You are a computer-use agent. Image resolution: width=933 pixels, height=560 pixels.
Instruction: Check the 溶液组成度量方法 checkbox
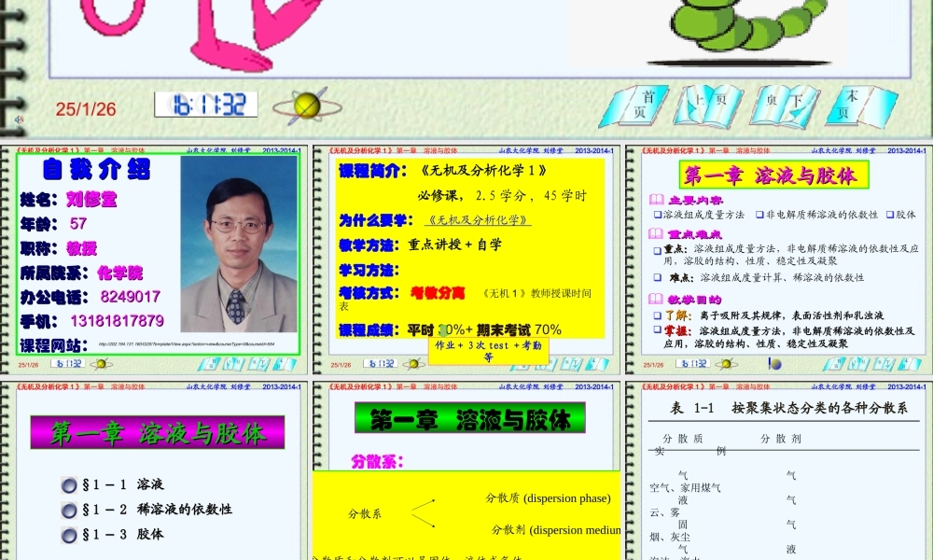tap(657, 215)
